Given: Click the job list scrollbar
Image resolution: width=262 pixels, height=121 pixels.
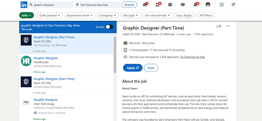Looking at the screenshot, I should [115, 54].
